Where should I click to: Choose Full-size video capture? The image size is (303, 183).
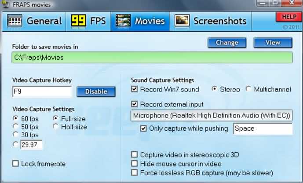tap(55, 118)
